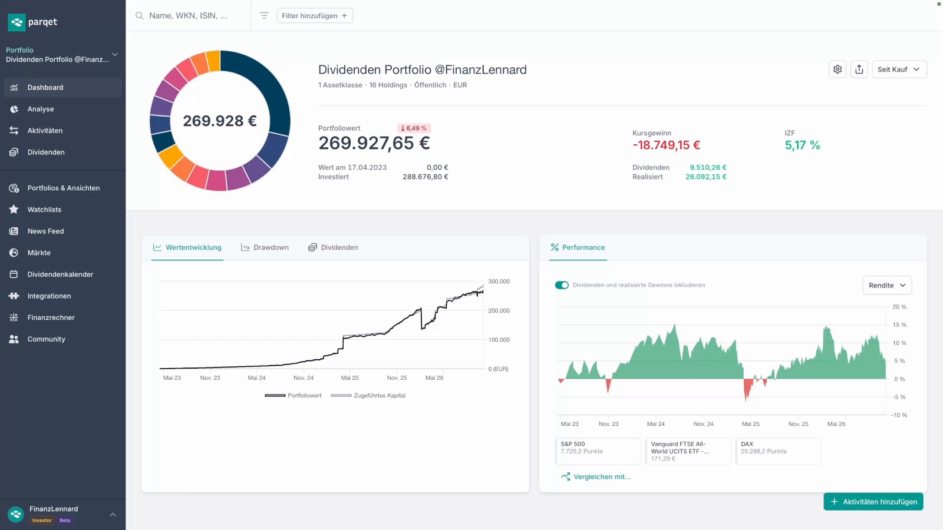The image size is (943, 530).
Task: Open the Analyse pie chart icon
Action: 14,109
